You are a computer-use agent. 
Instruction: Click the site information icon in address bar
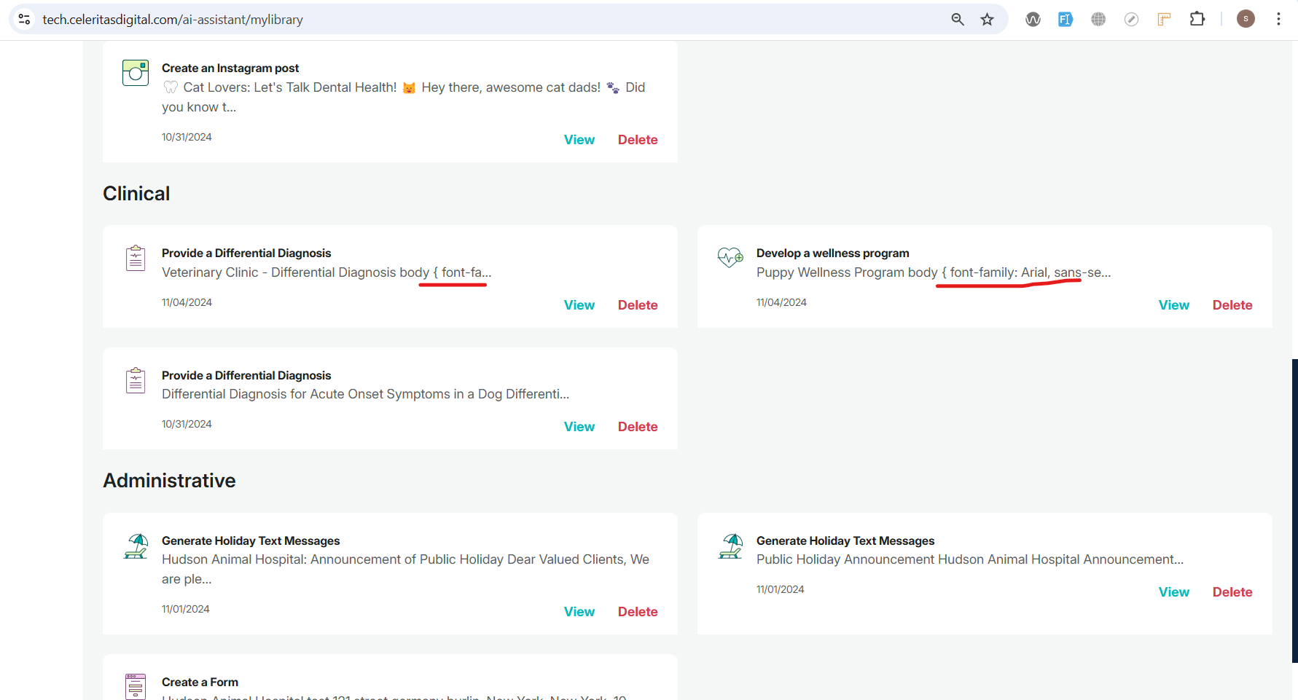tap(24, 19)
